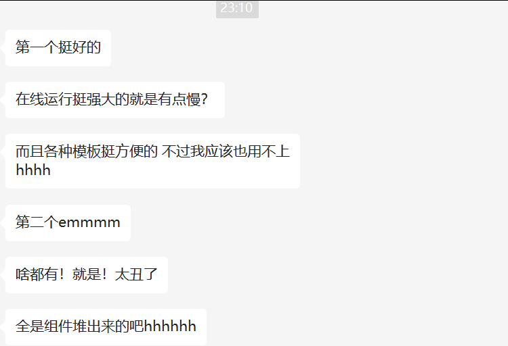Image resolution: width=508 pixels, height=346 pixels.
Task: Click the text 不过我应该也用不上
Action: point(226,151)
